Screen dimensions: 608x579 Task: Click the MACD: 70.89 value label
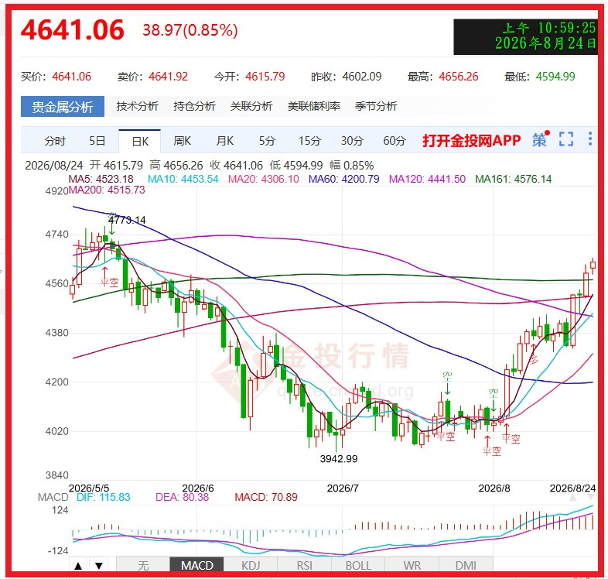pyautogui.click(x=266, y=497)
